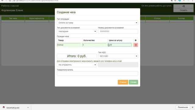The image size is (195, 110).
Task: Click the Форленкова Елена user name
Action: coord(12,10)
